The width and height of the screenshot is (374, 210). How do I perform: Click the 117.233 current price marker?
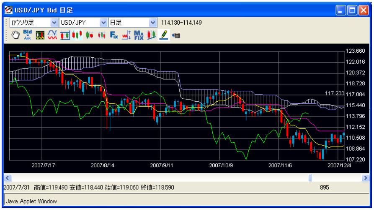[335, 93]
